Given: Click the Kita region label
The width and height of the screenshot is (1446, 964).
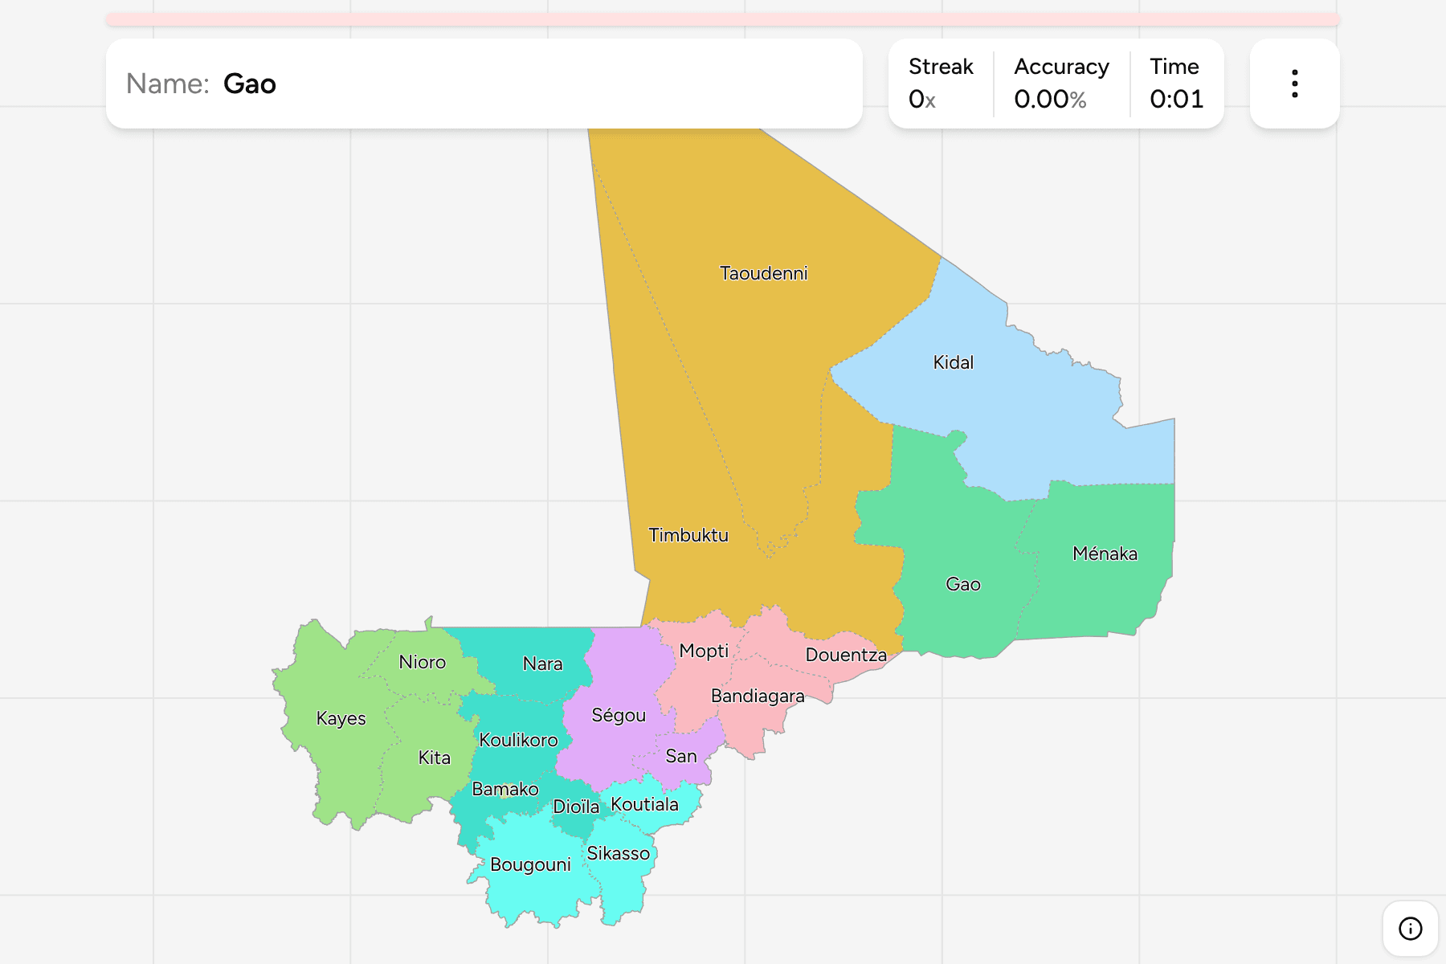Looking at the screenshot, I should click(x=434, y=758).
